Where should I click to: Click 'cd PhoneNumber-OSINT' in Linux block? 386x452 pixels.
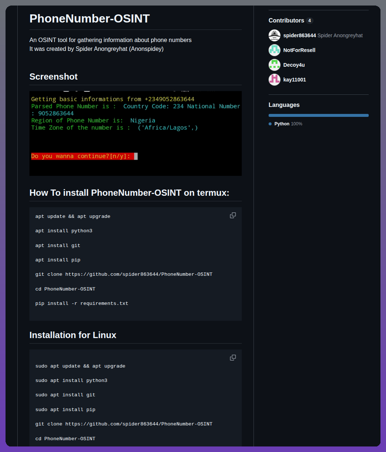tap(65, 439)
